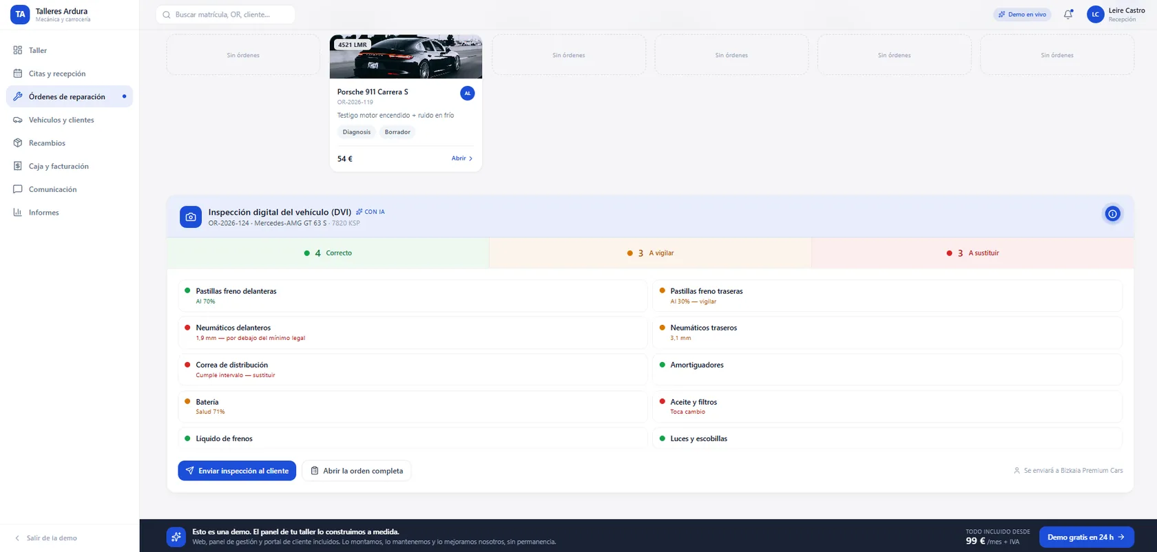Image resolution: width=1157 pixels, height=552 pixels.
Task: Go to Vehículos y clientes
Action: [x=69, y=120]
